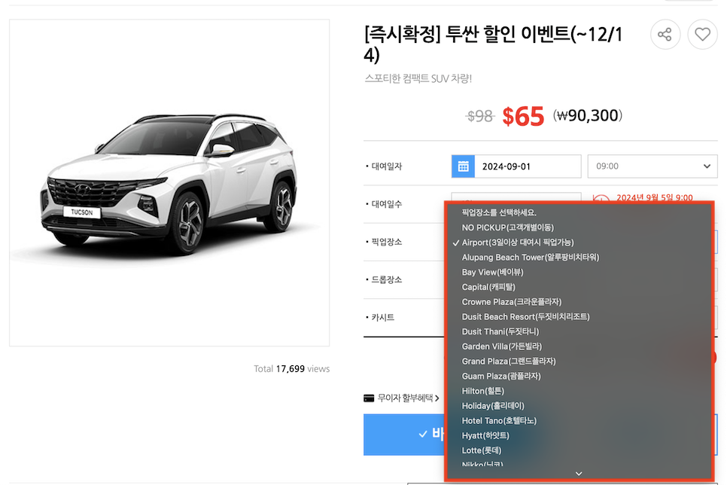Click the 카시트 label
727x485 pixels.
(383, 318)
